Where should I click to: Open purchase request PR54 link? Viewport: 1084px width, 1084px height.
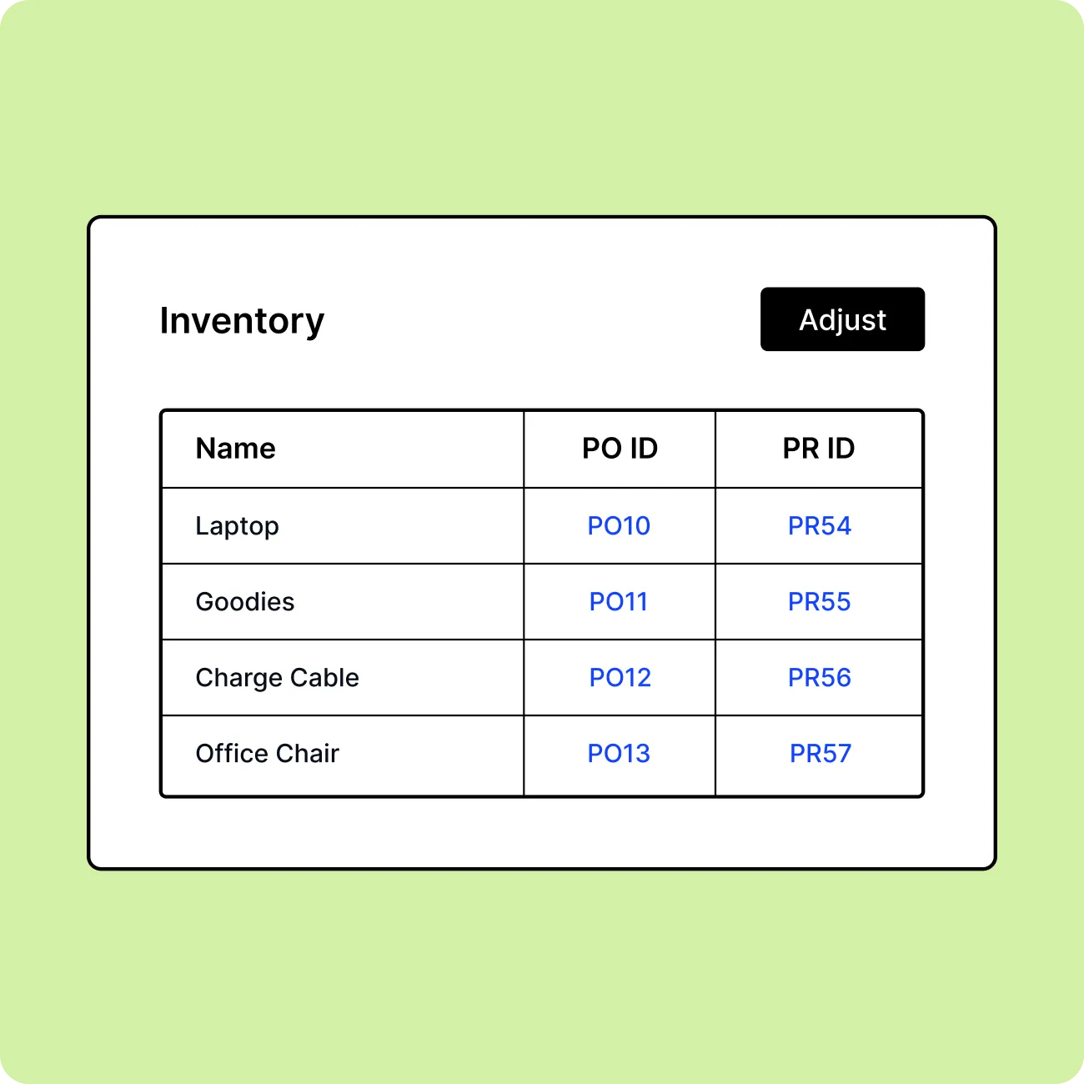820,526
